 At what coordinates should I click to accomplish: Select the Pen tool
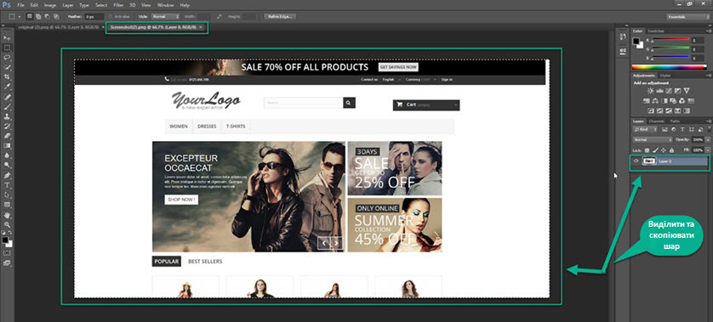point(8,175)
